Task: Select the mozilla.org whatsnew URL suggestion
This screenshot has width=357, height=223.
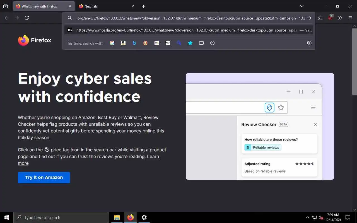Action: click(x=189, y=30)
